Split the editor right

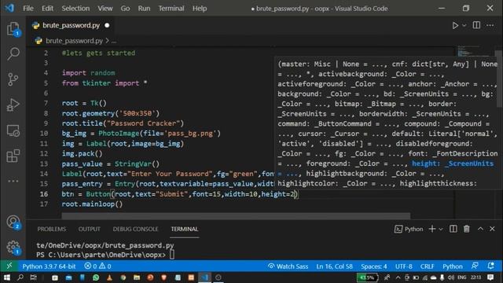(476, 25)
